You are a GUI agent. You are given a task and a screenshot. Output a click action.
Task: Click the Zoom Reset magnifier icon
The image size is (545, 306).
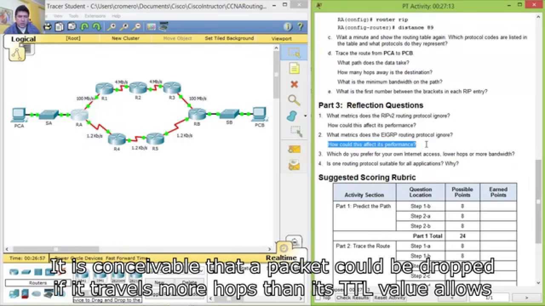(x=124, y=27)
